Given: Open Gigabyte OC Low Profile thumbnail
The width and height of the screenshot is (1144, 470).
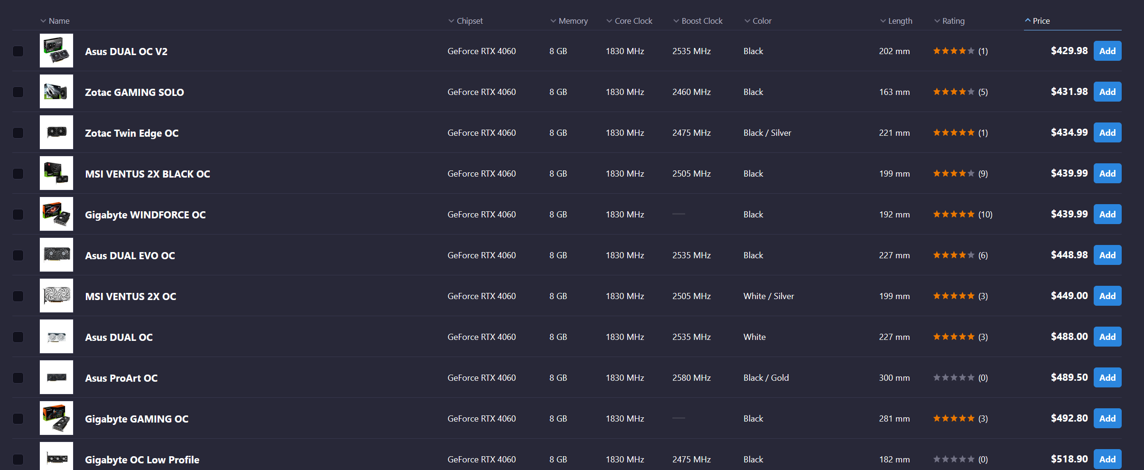Looking at the screenshot, I should (x=56, y=456).
